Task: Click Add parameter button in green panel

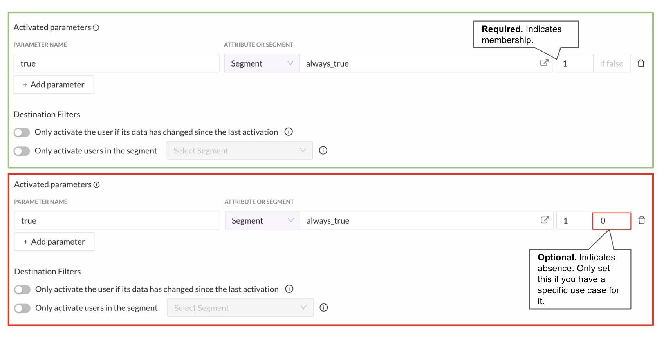Action: (54, 85)
